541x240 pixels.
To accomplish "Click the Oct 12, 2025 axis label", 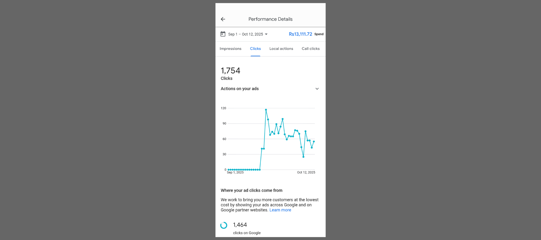I will coord(306,172).
